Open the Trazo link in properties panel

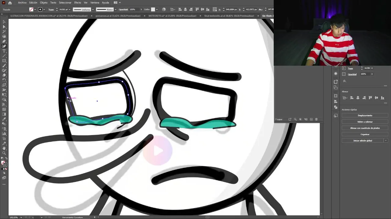350,68
